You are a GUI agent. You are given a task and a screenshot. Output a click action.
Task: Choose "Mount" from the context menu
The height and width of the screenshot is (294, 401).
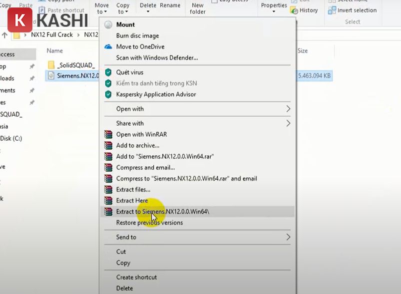click(x=125, y=24)
